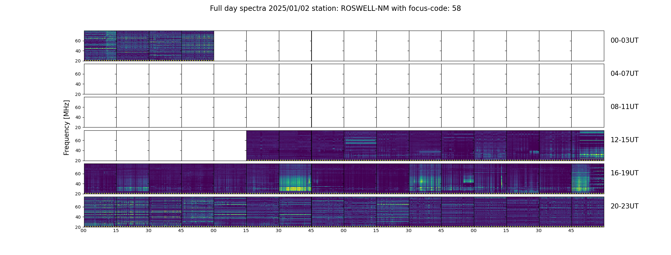Click the '00-03UT' row label
The width and height of the screenshot is (671, 255).
[x=624, y=40]
